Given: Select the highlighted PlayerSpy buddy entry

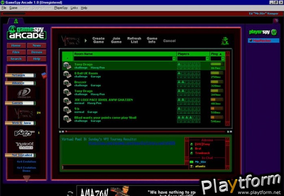Looking at the screenshot, I should (x=264, y=40).
